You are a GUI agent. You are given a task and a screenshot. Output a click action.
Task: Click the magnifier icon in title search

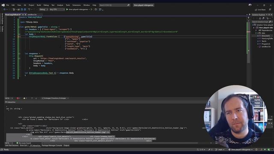[x=128, y=5]
